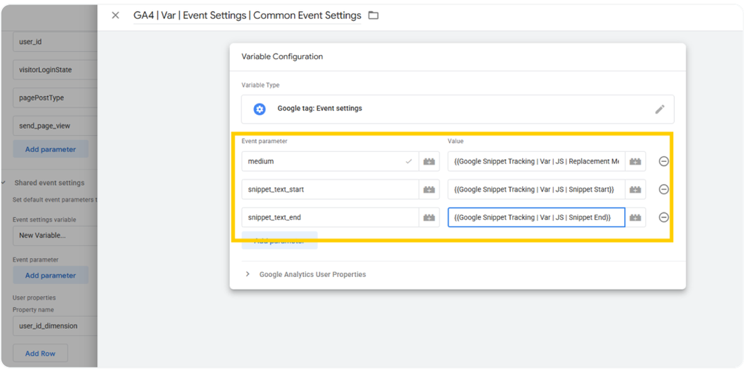Click Add Row button
Image resolution: width=744 pixels, height=372 pixels.
click(41, 354)
